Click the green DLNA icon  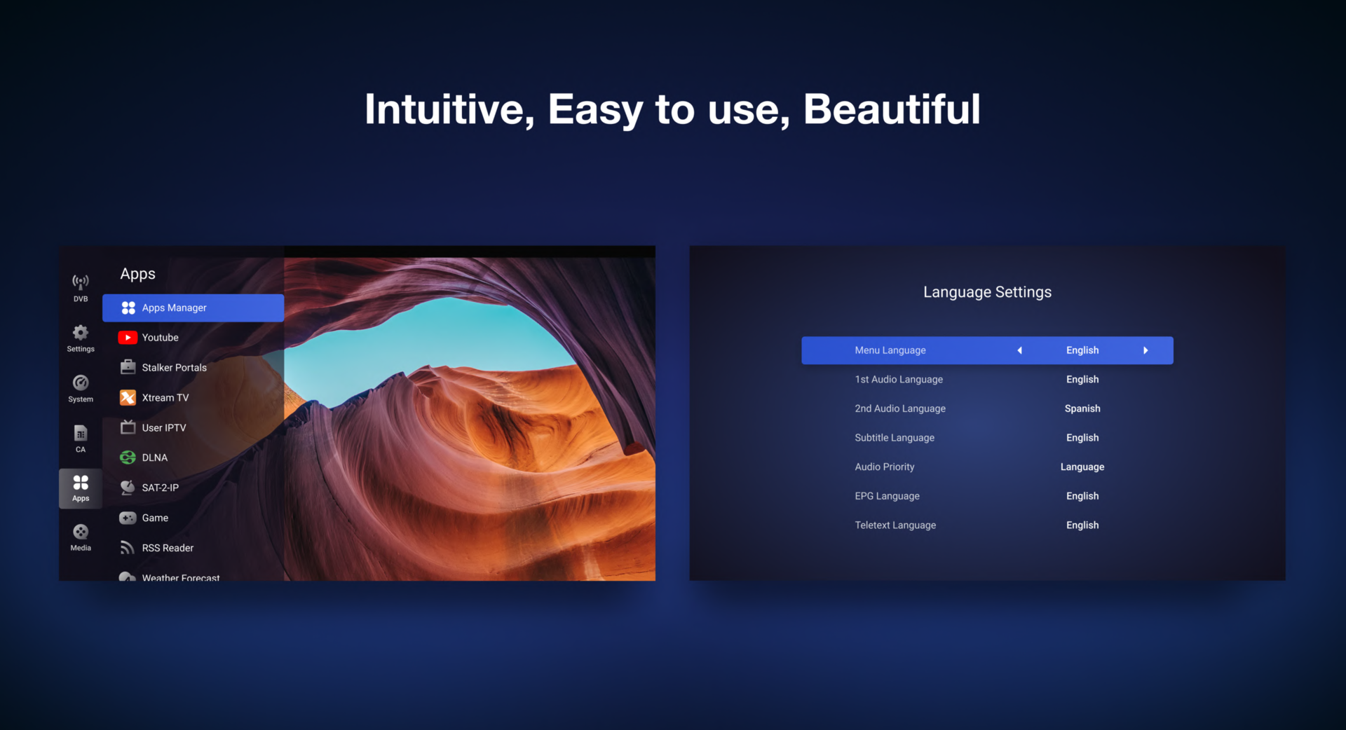tap(128, 457)
